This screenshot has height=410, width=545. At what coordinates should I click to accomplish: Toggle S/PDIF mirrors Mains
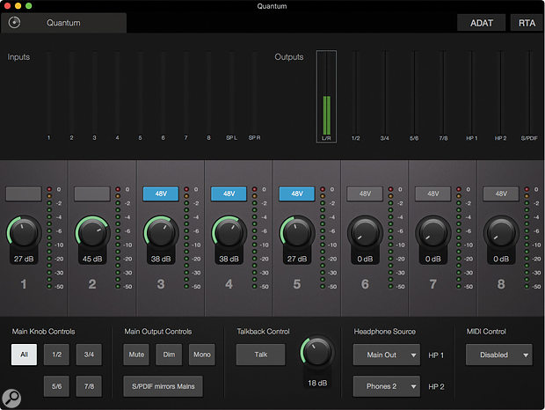163,386
